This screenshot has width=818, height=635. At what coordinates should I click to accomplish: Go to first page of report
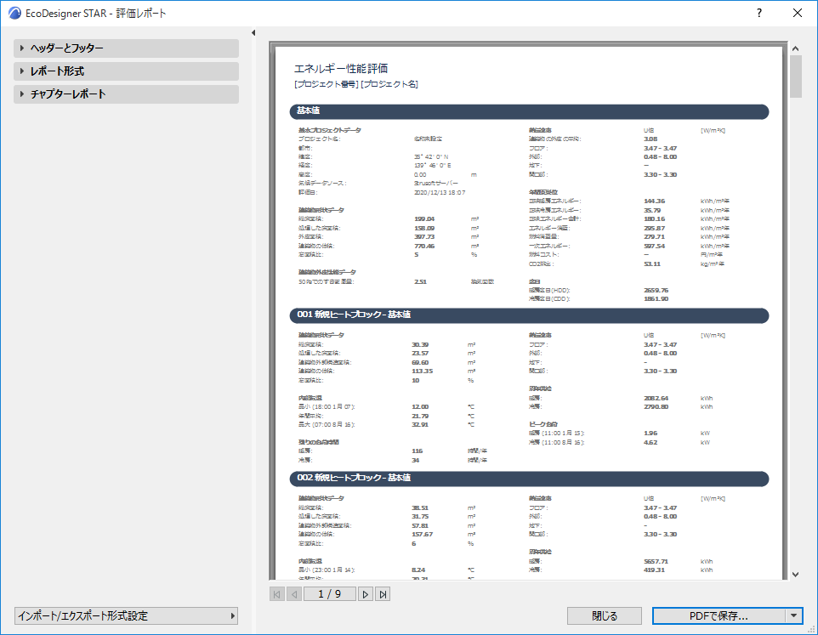(x=277, y=594)
